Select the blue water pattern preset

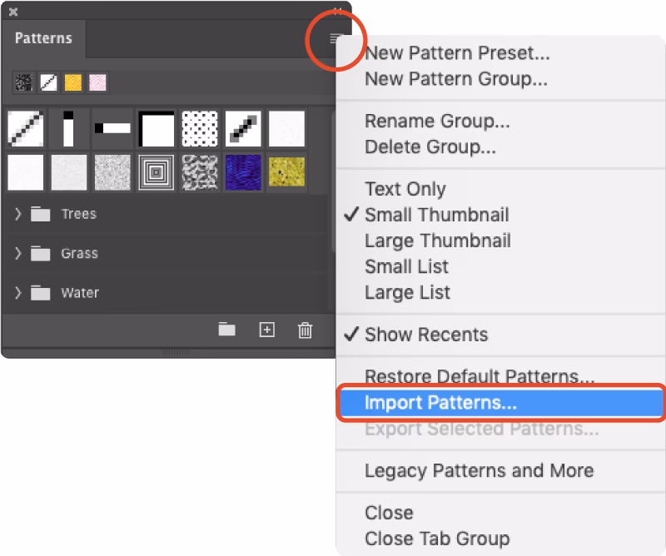coord(243,172)
